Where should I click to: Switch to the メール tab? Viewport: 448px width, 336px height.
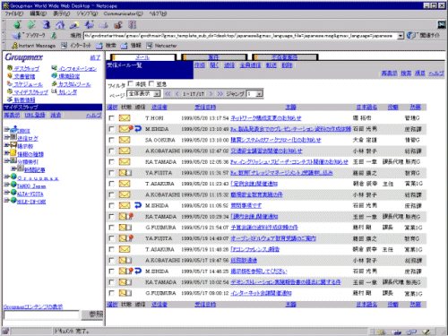[x=143, y=57]
